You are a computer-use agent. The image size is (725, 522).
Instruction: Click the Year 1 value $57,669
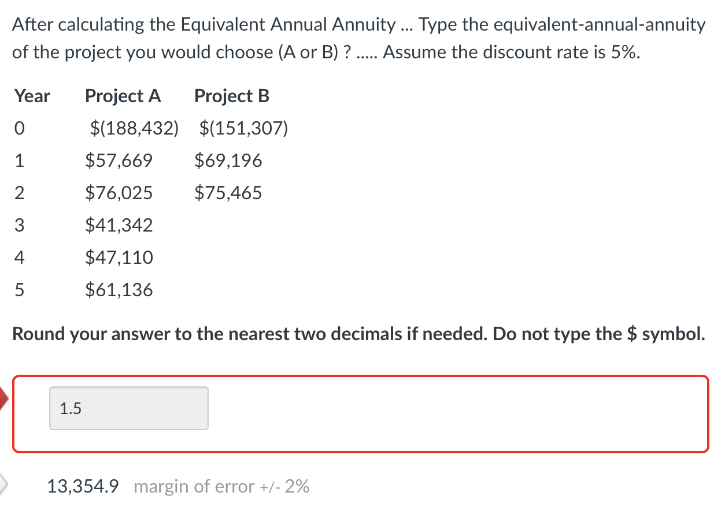[x=119, y=161]
